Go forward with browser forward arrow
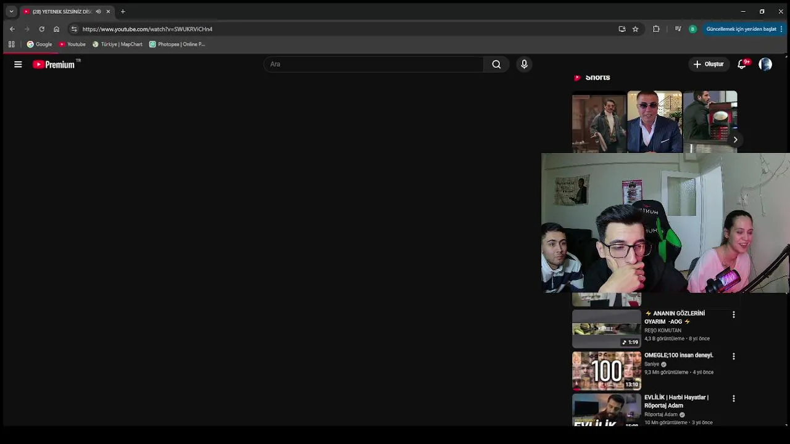This screenshot has height=444, width=790. click(x=27, y=29)
